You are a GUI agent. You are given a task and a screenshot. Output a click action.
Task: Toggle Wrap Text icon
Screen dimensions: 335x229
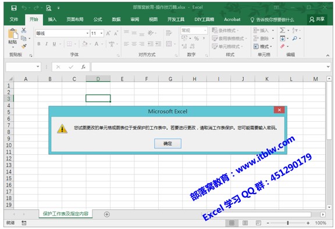[x=169, y=33]
